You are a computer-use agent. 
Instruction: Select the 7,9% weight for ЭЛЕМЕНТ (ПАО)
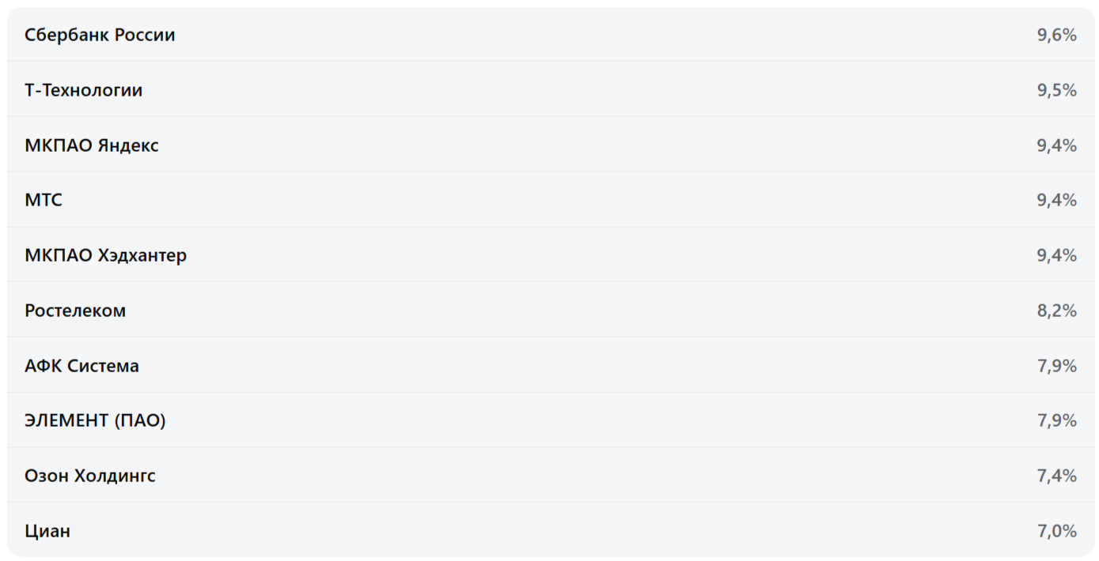[1056, 420]
